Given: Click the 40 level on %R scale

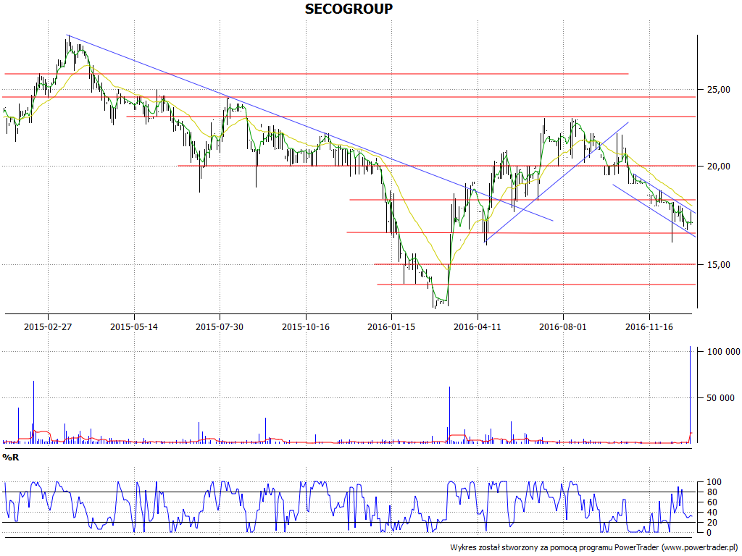Looking at the screenshot, I should [x=713, y=513].
